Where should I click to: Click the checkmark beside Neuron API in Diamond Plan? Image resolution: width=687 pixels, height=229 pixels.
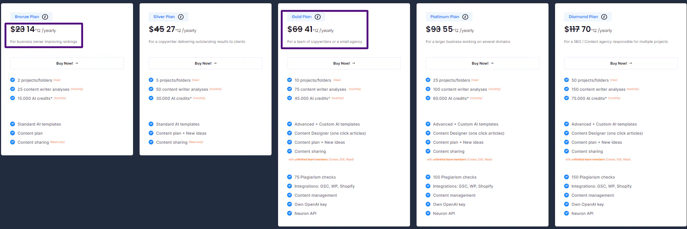pyautogui.click(x=566, y=213)
